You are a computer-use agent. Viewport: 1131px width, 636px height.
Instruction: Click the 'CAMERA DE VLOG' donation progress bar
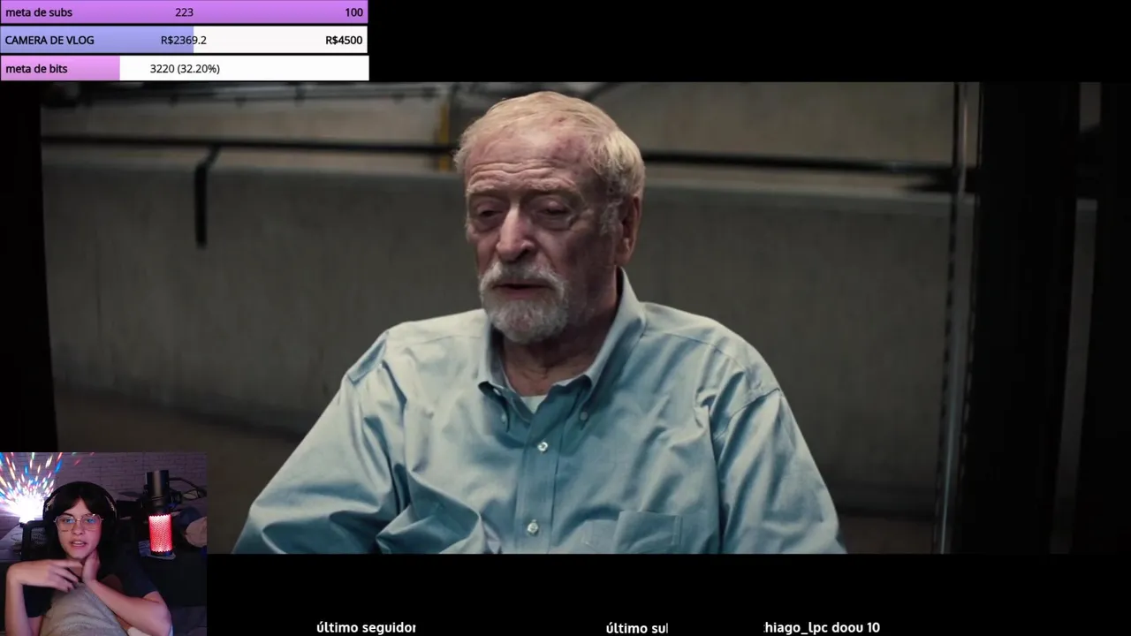point(184,40)
